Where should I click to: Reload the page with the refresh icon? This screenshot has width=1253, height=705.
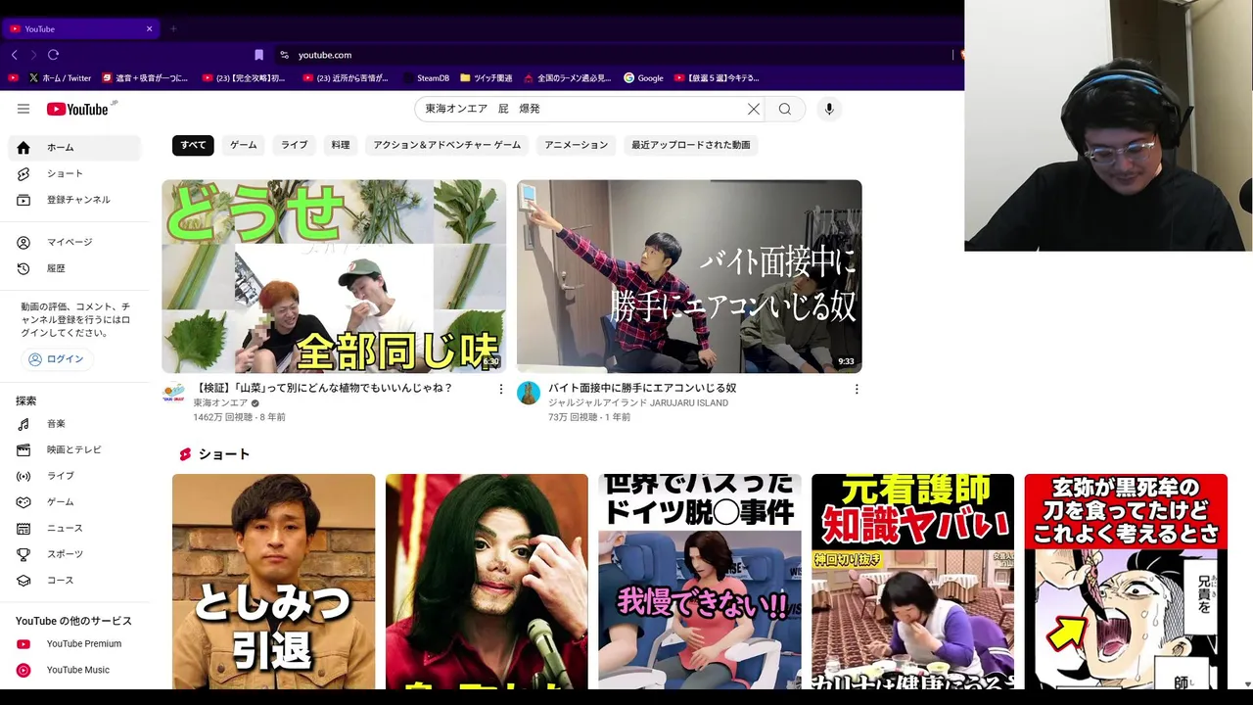click(53, 55)
